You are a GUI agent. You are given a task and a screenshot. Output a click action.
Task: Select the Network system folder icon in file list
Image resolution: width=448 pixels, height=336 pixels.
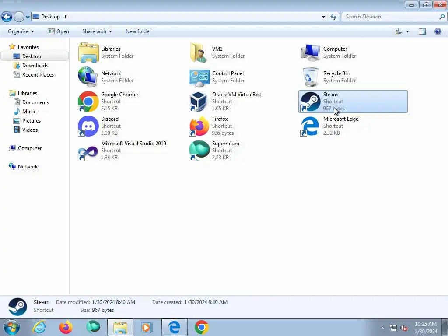pos(88,77)
